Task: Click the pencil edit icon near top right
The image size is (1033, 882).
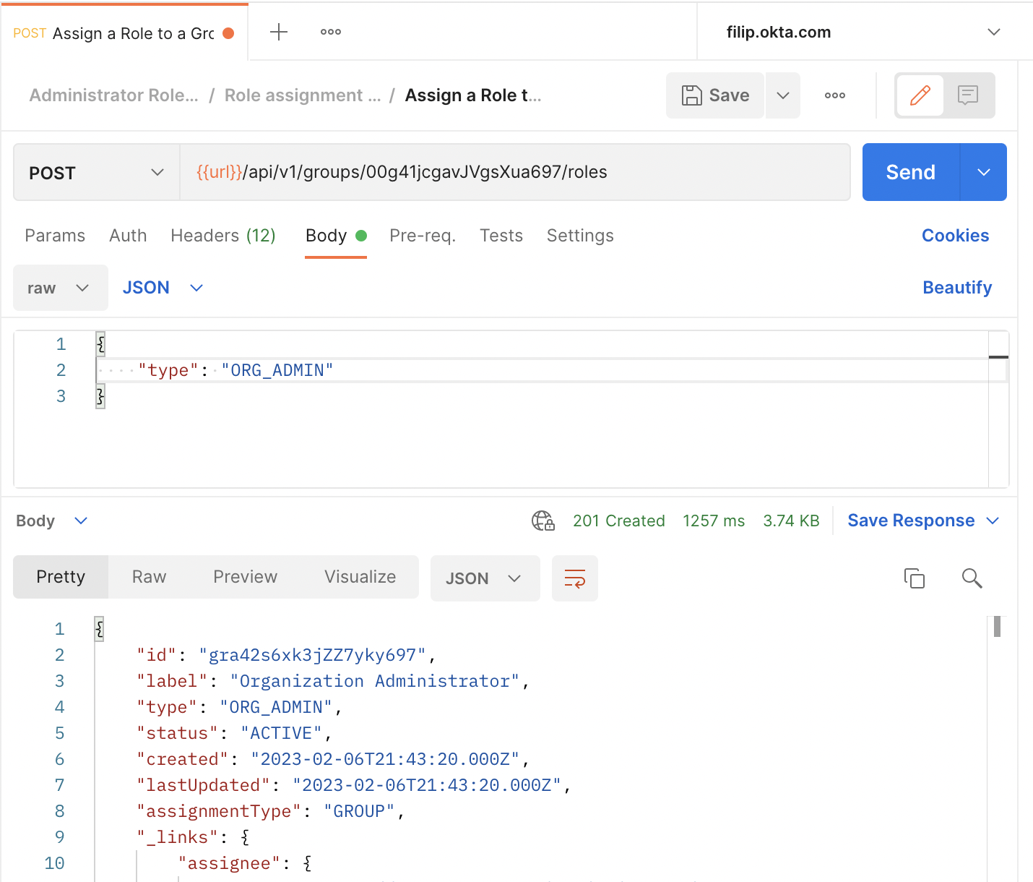Action: tap(919, 95)
